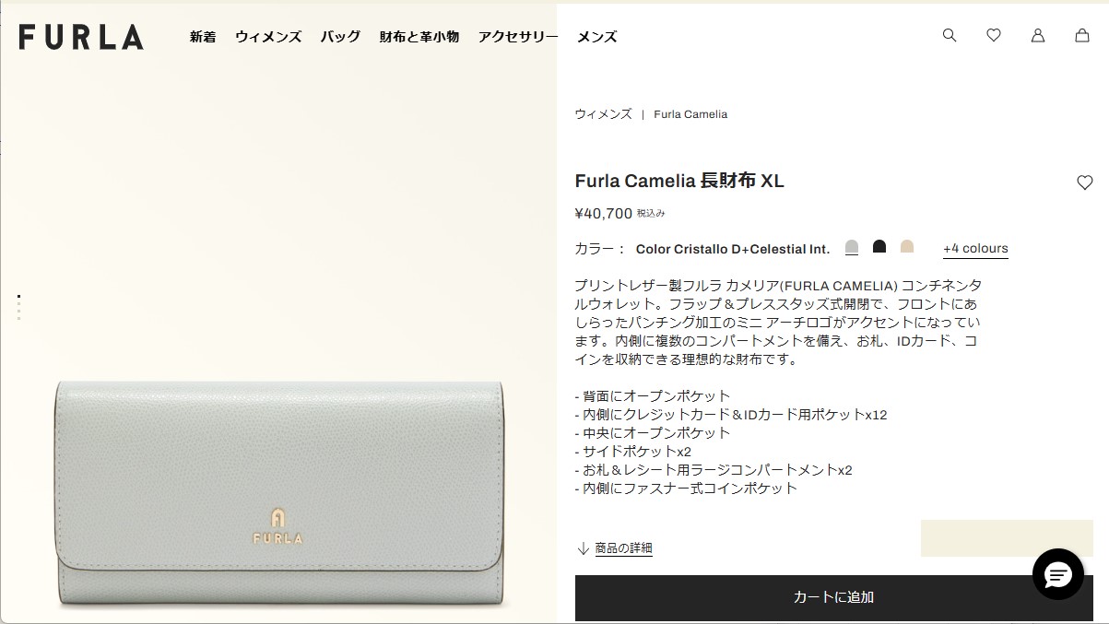Select the grey color swatch

852,247
